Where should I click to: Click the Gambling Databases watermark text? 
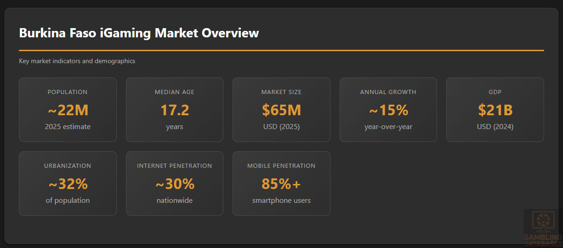coord(543,240)
